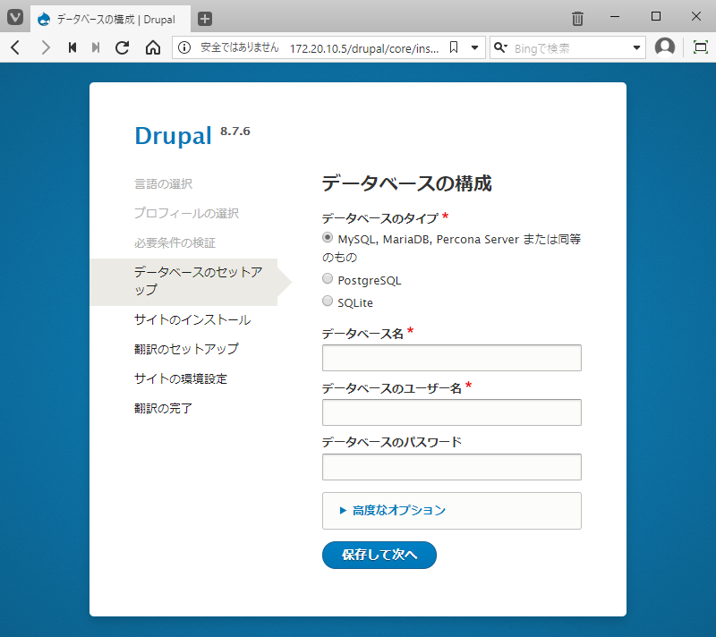
Task: Open the user profile icon
Action: coord(665,47)
